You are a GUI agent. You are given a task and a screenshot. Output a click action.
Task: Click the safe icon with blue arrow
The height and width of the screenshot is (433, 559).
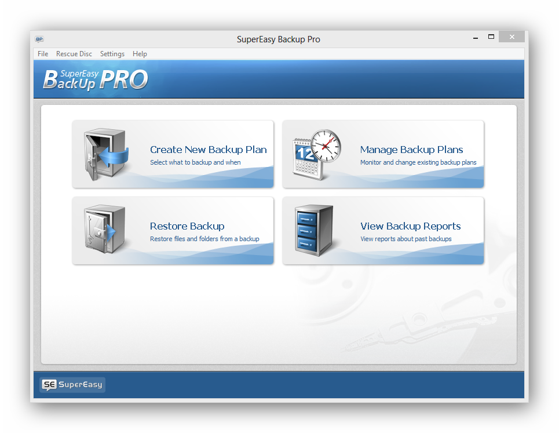[106, 154]
